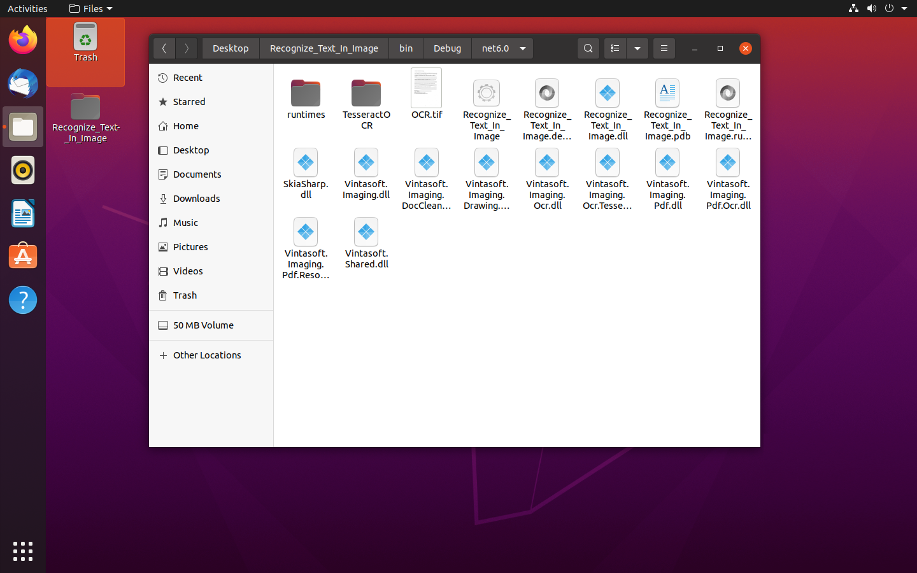
Task: Click the 50 MB Volume entry
Action: click(x=203, y=325)
